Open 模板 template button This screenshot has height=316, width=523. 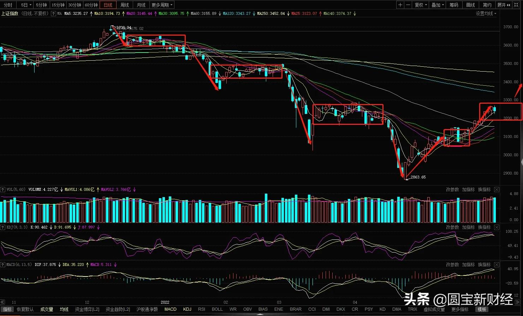pos(482,309)
